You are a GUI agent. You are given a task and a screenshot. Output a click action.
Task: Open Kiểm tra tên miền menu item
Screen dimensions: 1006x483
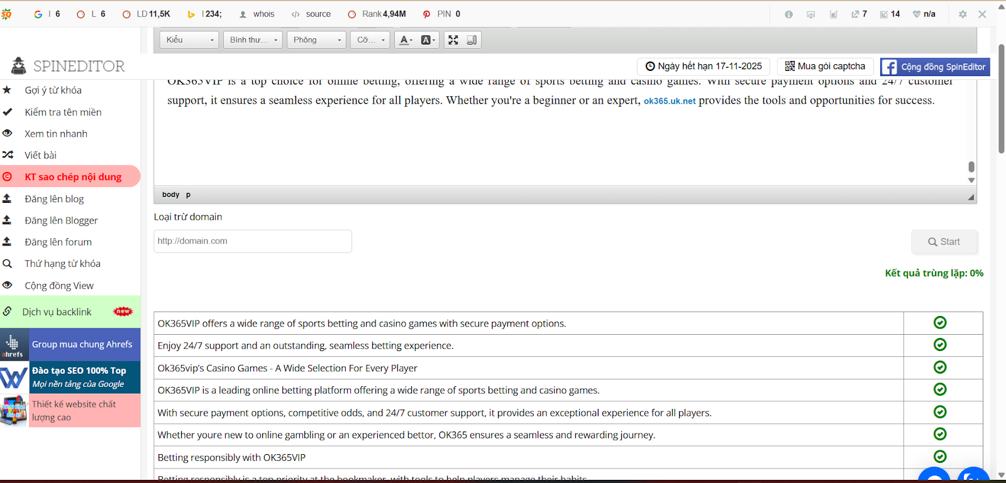coord(63,112)
